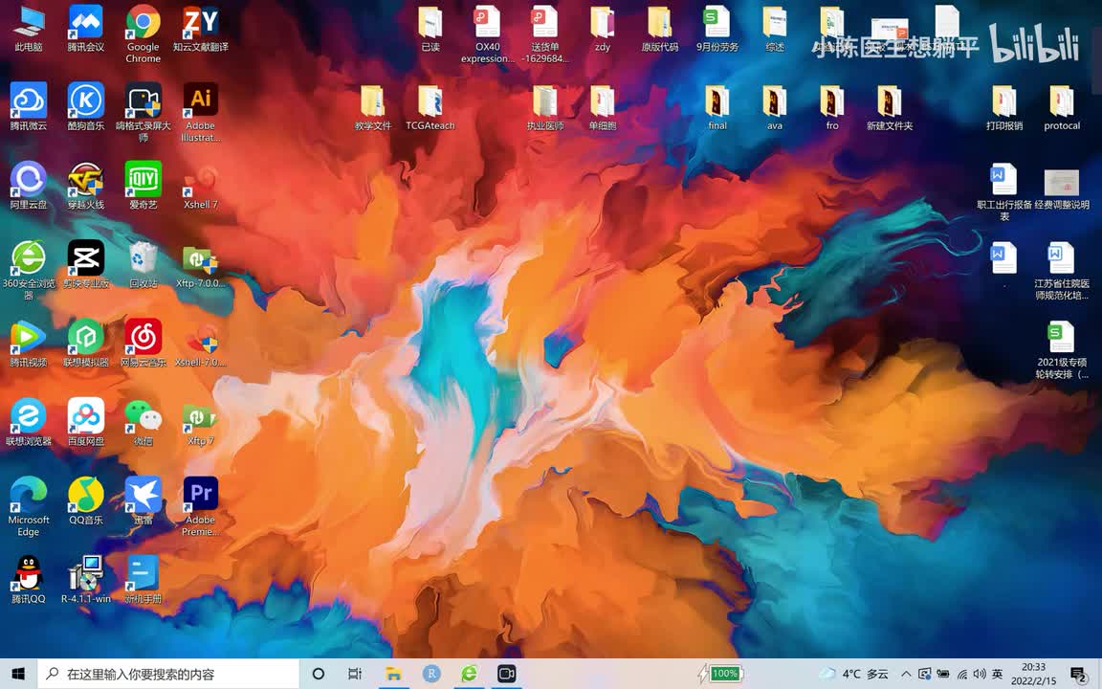Click the 网易云音乐 icon
Screen dimensions: 1102x689
(143, 344)
